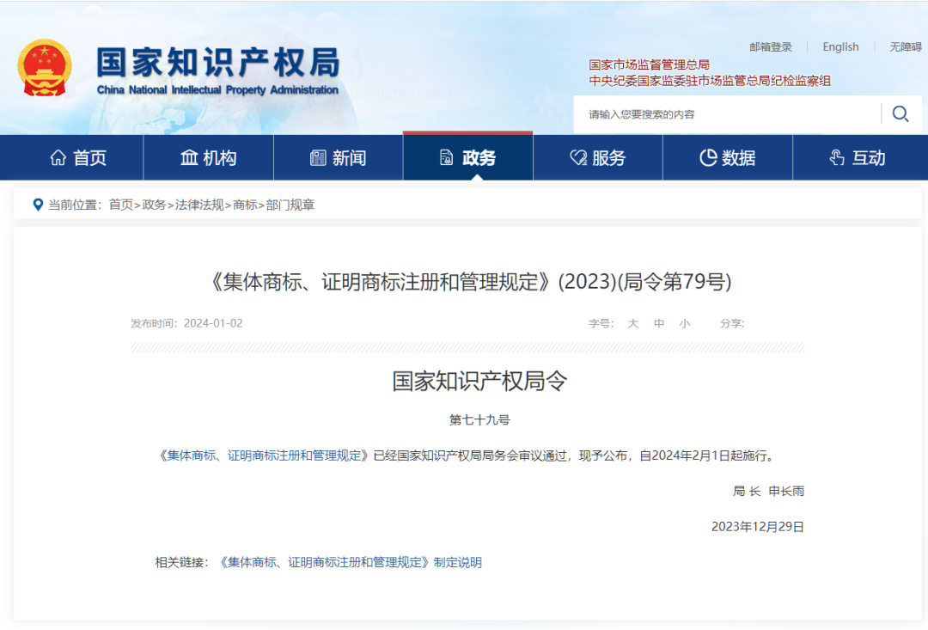Select the home icon on 首页
This screenshot has width=928, height=630.
point(58,157)
